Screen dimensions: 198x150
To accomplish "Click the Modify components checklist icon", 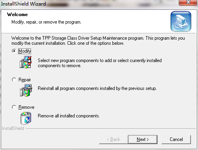I will (x=26, y=62).
